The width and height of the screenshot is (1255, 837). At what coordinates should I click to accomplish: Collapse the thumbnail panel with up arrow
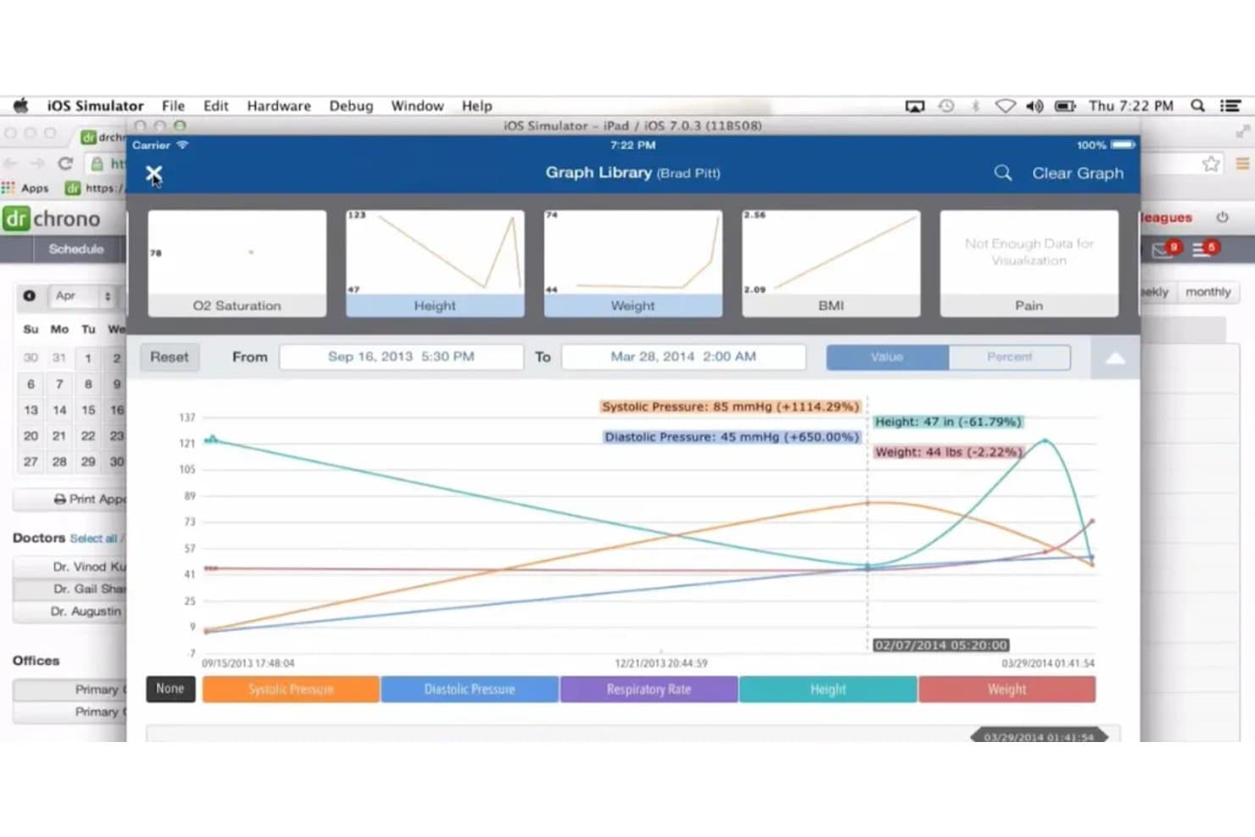click(1115, 358)
